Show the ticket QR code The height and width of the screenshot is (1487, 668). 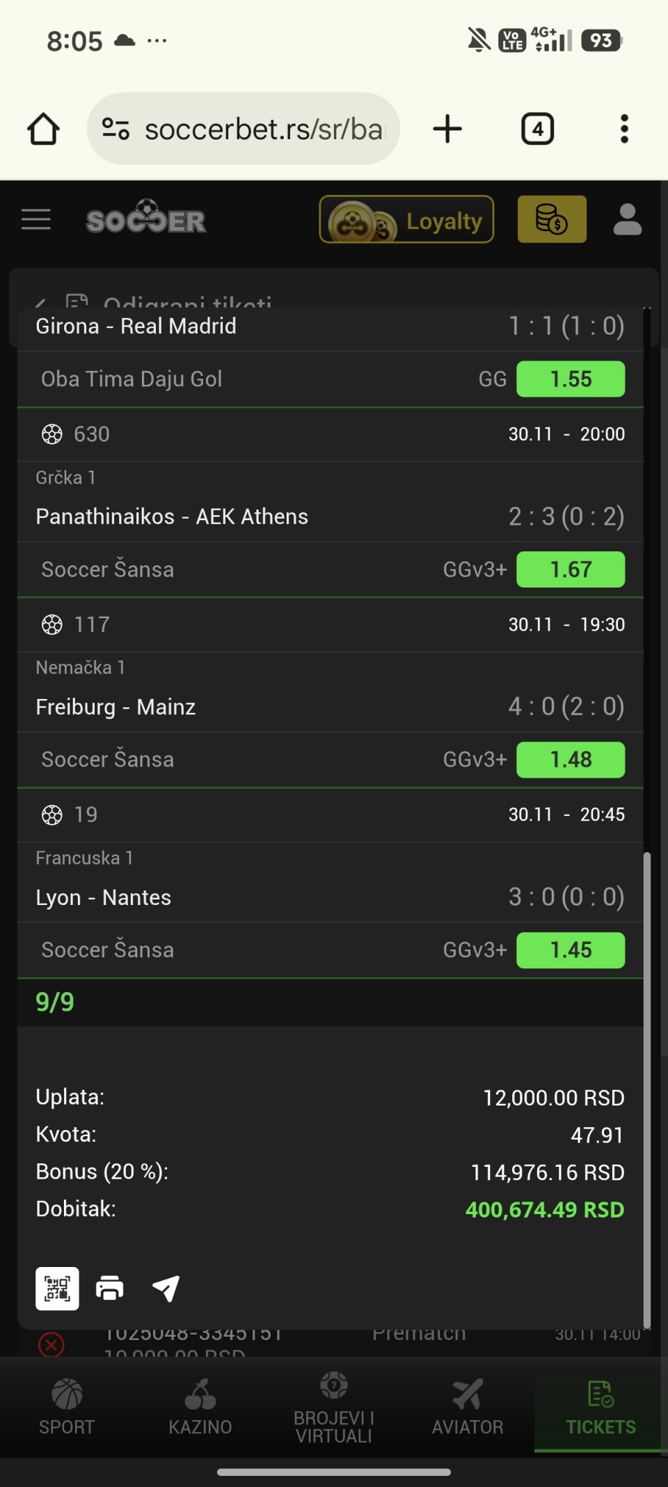click(57, 1289)
